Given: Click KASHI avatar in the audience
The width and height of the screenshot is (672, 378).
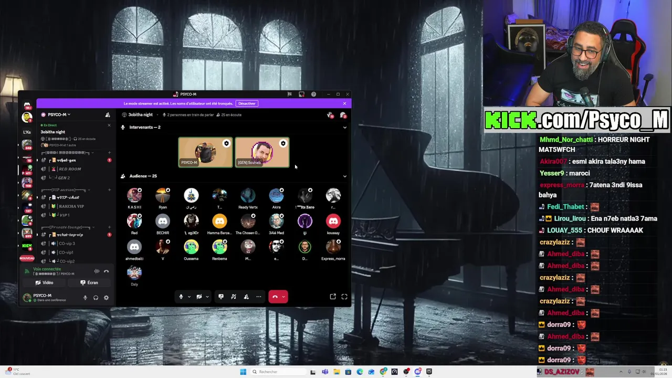Looking at the screenshot, I should tap(134, 195).
